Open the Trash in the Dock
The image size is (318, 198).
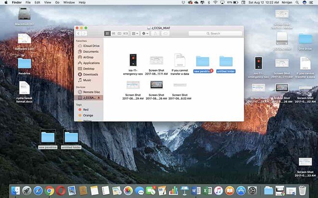pos(302,190)
